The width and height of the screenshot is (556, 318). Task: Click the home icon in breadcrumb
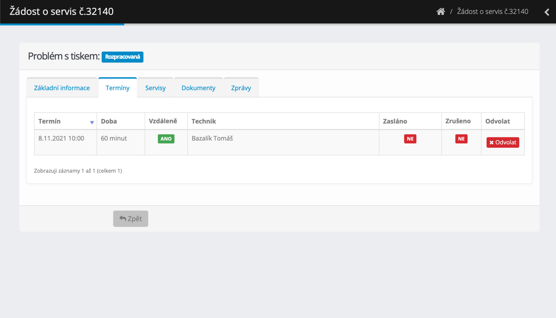click(441, 11)
